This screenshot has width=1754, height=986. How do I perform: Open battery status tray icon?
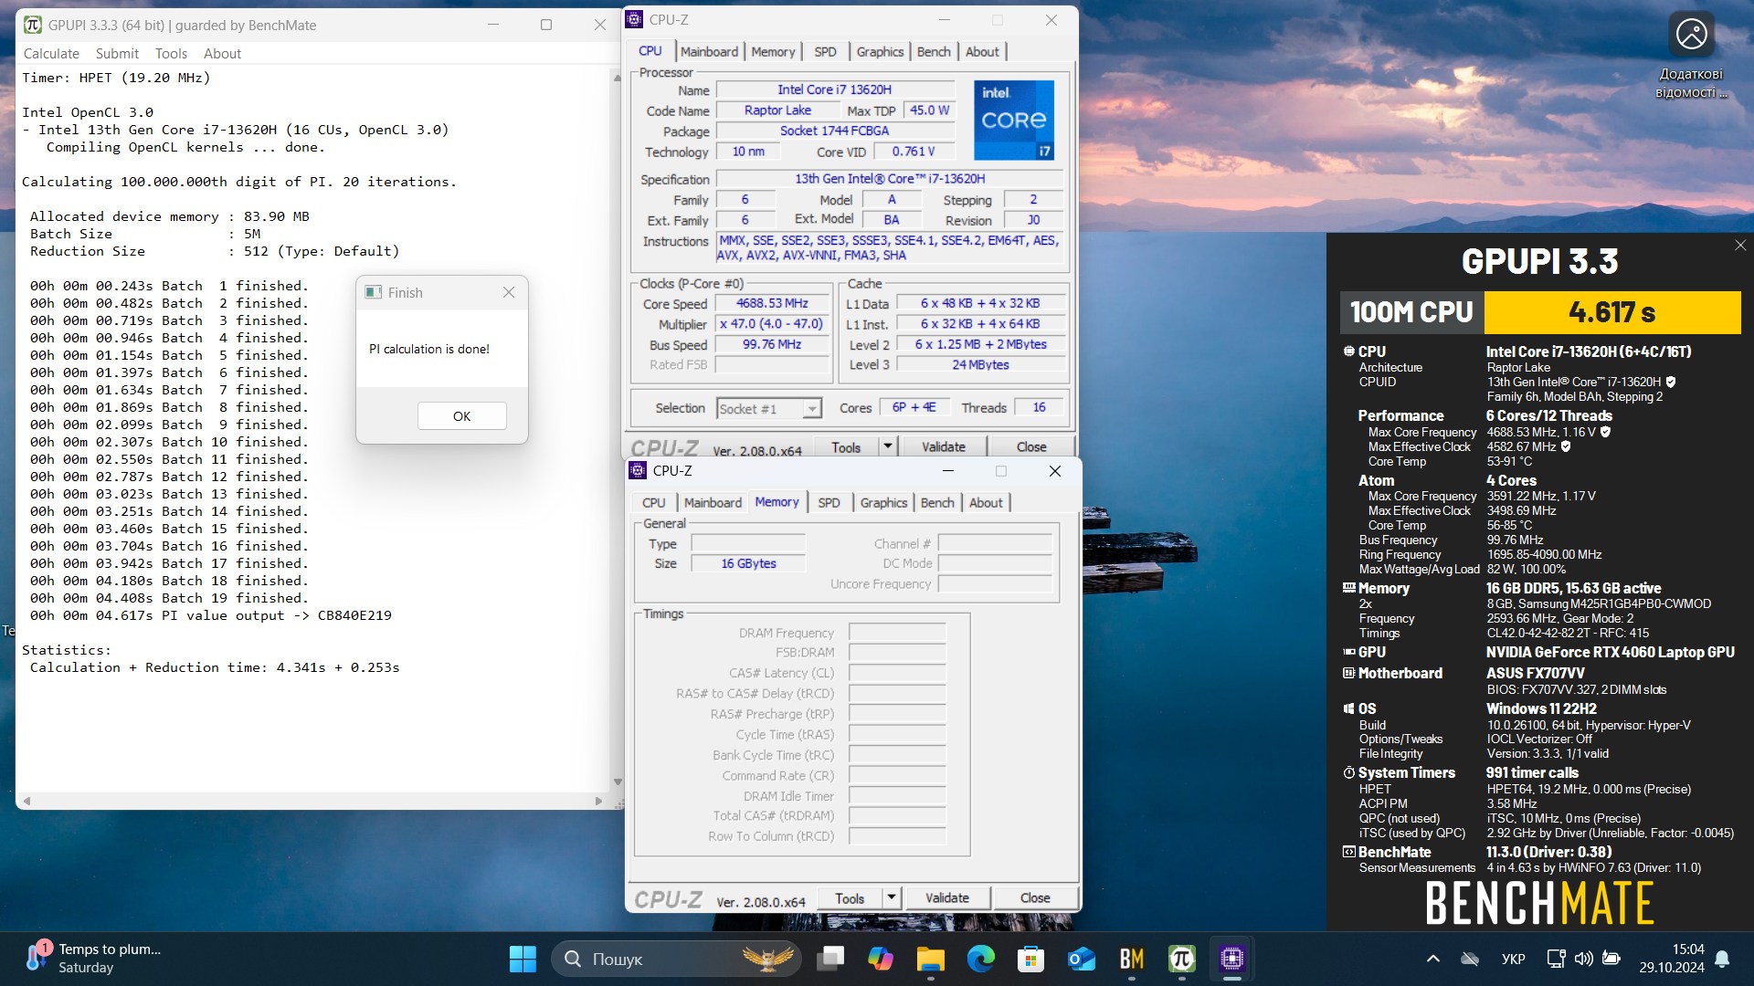click(1611, 959)
